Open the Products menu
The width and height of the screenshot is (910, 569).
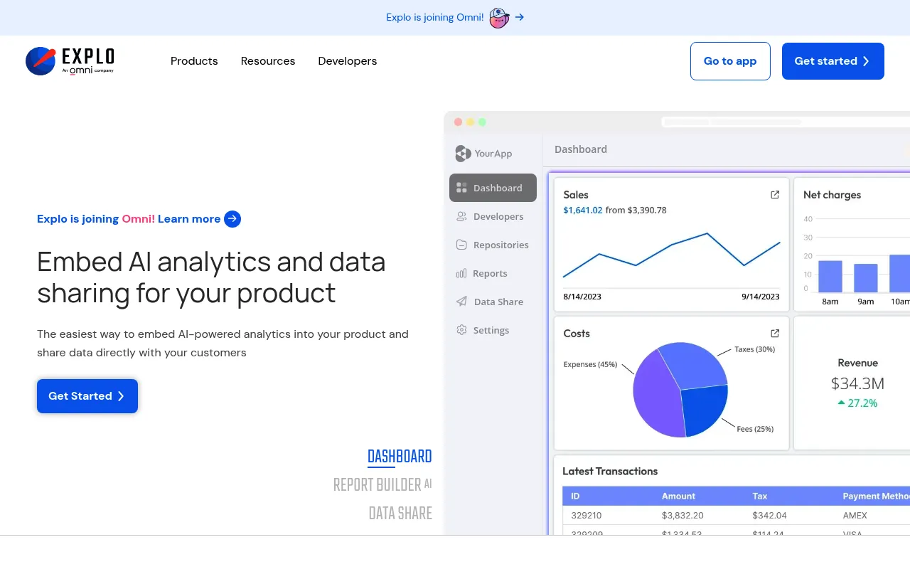[194, 61]
